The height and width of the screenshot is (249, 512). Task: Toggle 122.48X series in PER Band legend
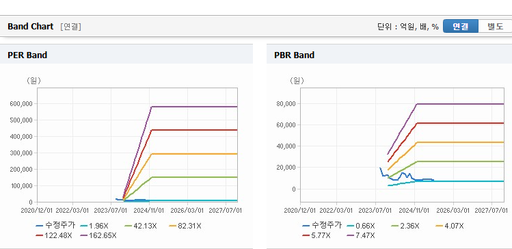pos(54,235)
